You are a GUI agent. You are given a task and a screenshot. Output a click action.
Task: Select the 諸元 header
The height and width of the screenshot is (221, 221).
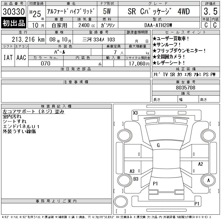[186, 93]
